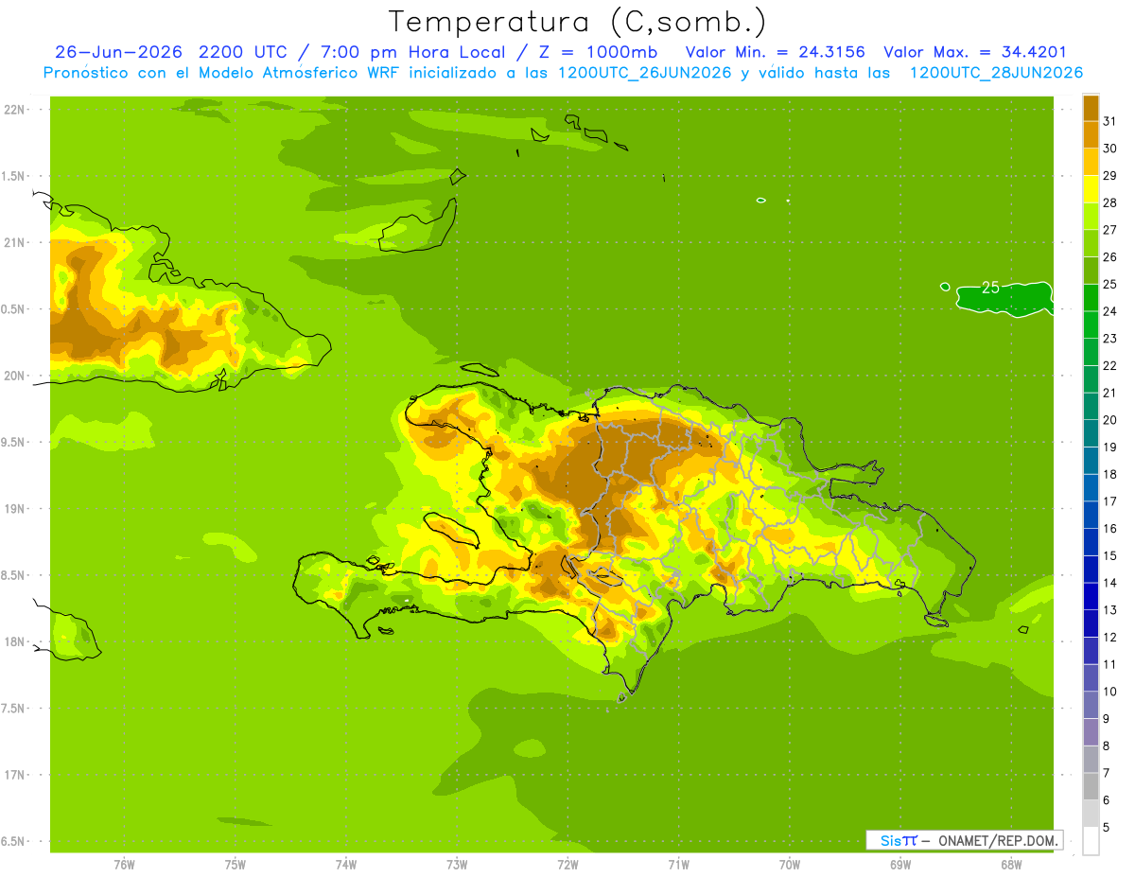Pick the legend color between 19 and 20
Viewport: 1135px width, 877px height.
pos(1091,433)
